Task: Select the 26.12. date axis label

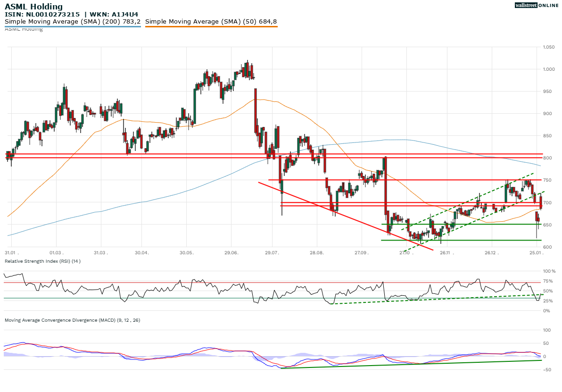Action: 492,253
